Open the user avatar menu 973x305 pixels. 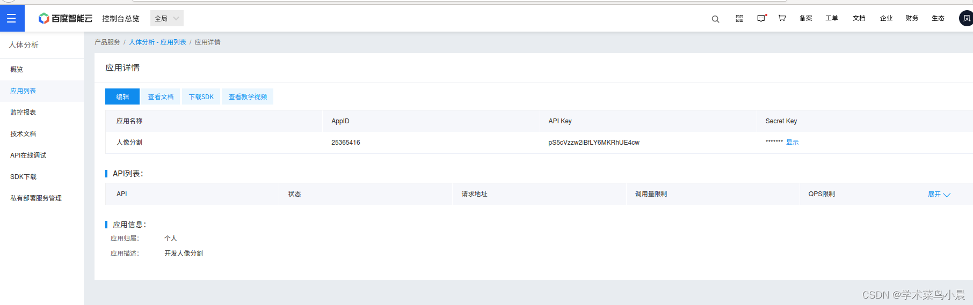click(x=966, y=18)
